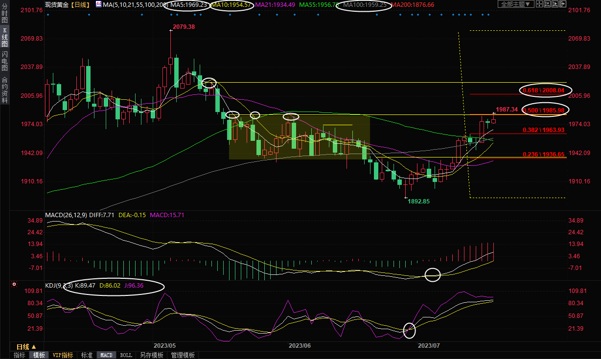Click the 1892.85 low price label

(418, 201)
